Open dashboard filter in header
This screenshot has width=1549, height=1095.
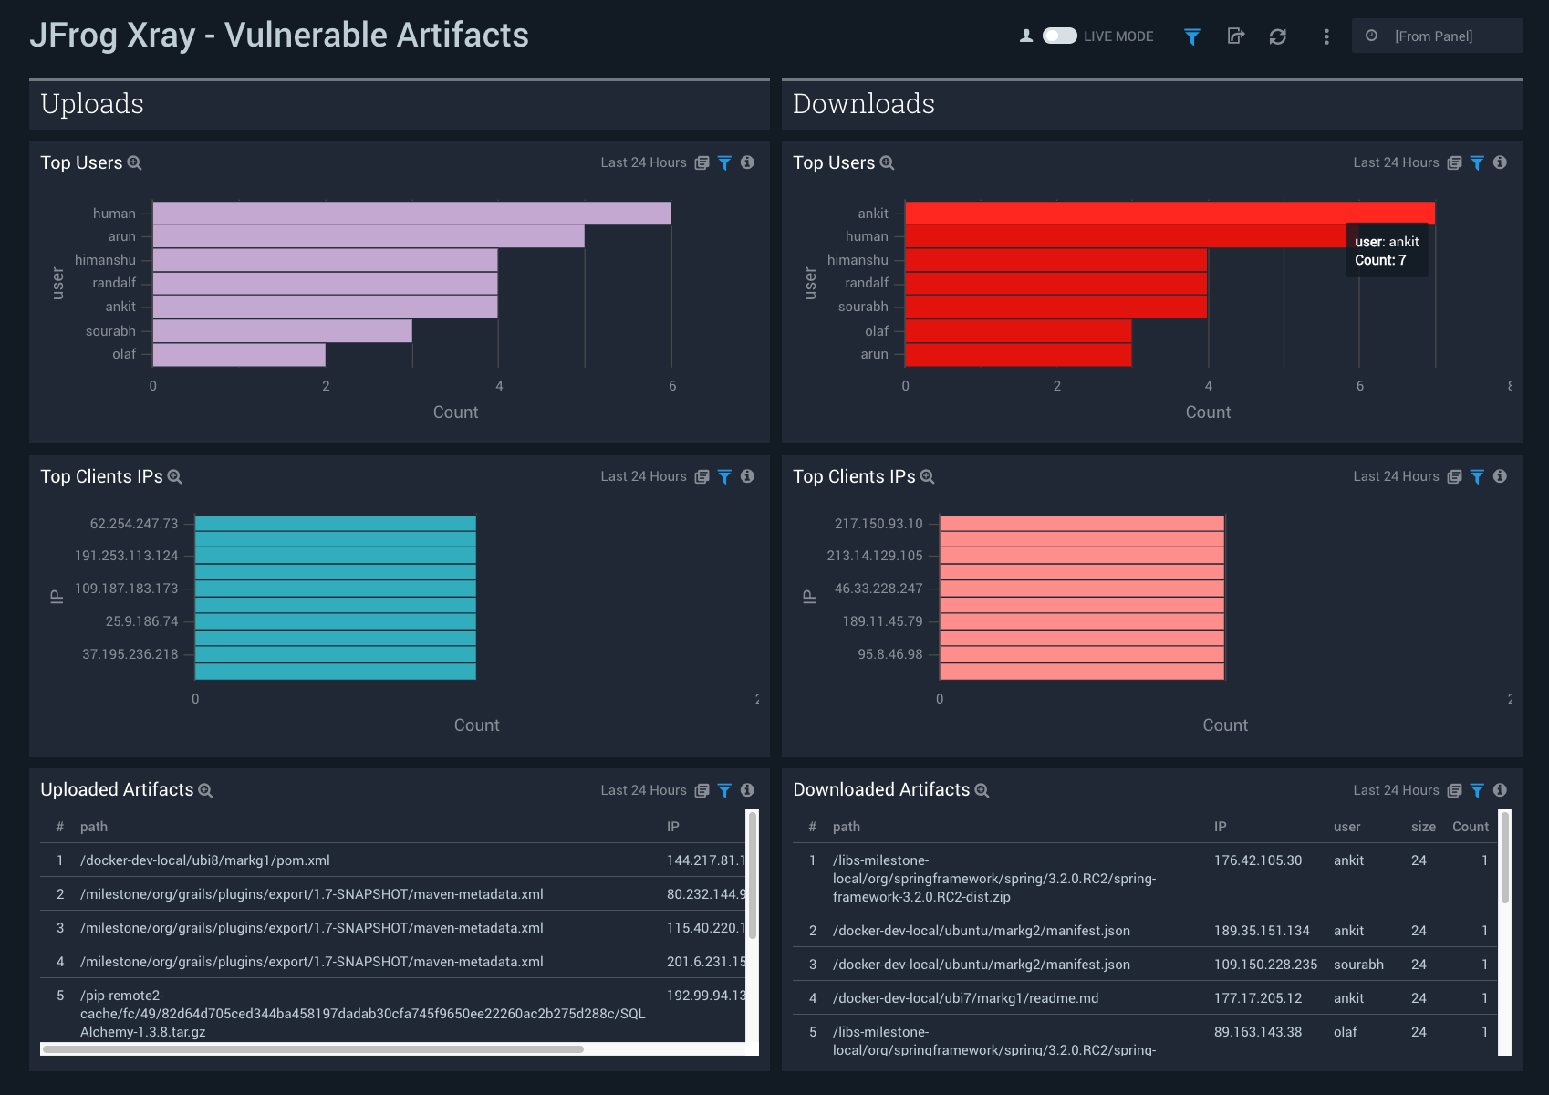pyautogui.click(x=1191, y=36)
